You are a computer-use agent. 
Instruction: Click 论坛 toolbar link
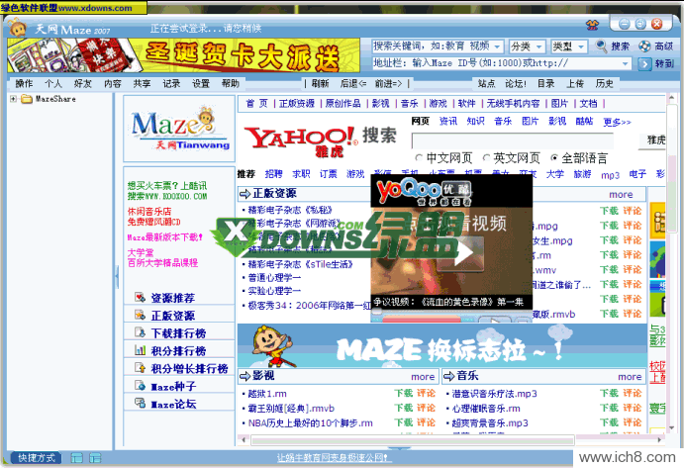point(516,83)
